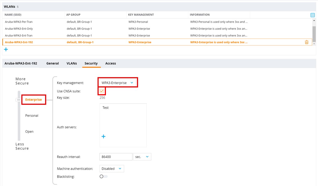318x186 pixels.
Task: Add a new WLAN with the plus icon
Action: coord(6,49)
